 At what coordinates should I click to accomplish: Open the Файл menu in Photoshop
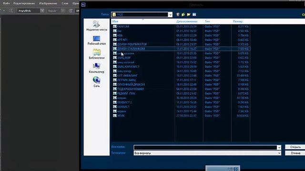tap(6, 3)
